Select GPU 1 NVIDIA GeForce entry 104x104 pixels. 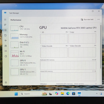click(x=23, y=72)
